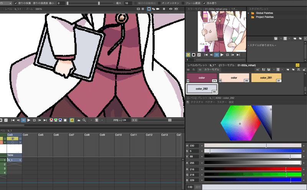307x190 pixels.
Task: Switch to Camera View icon in viewer title bar
Action: click(158, 9)
